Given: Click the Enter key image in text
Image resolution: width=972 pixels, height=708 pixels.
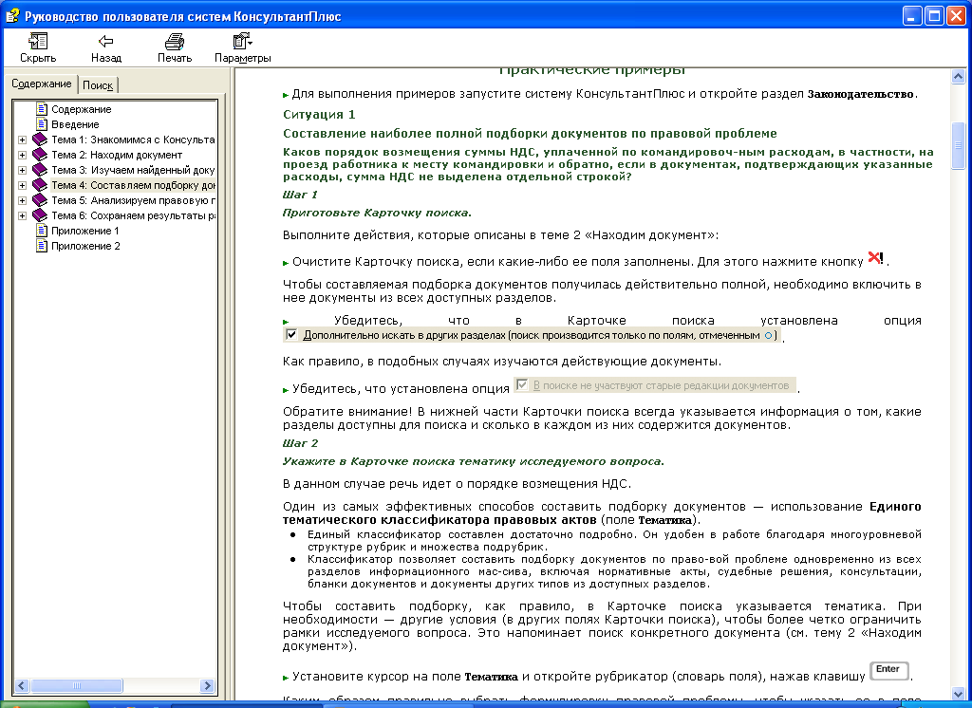Looking at the screenshot, I should (889, 670).
